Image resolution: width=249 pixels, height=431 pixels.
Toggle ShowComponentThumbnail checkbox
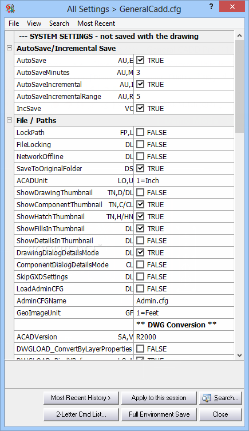[140, 204]
